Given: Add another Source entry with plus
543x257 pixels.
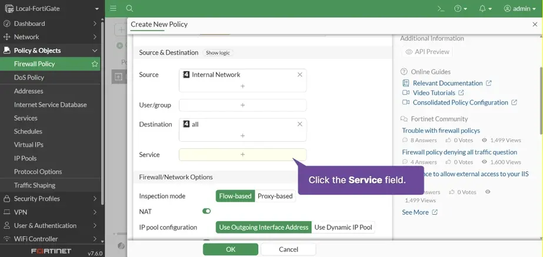Looking at the screenshot, I should [x=242, y=86].
